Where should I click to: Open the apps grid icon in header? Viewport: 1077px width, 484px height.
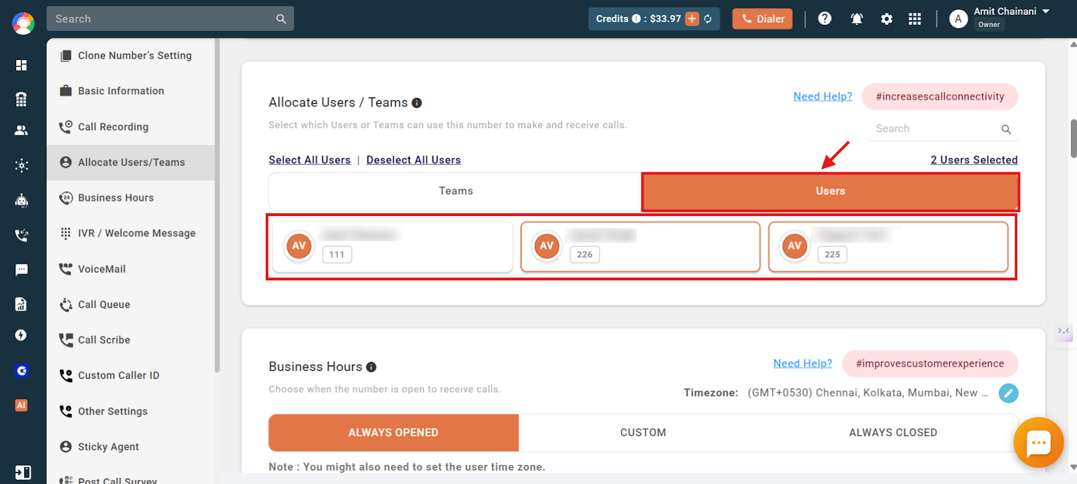(915, 19)
